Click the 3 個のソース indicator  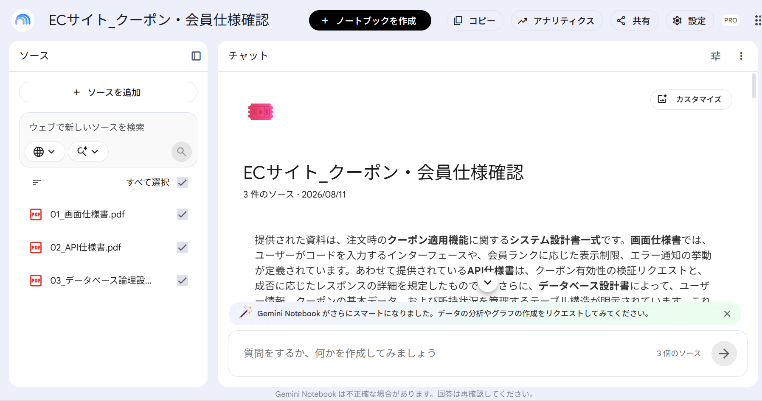[679, 354]
